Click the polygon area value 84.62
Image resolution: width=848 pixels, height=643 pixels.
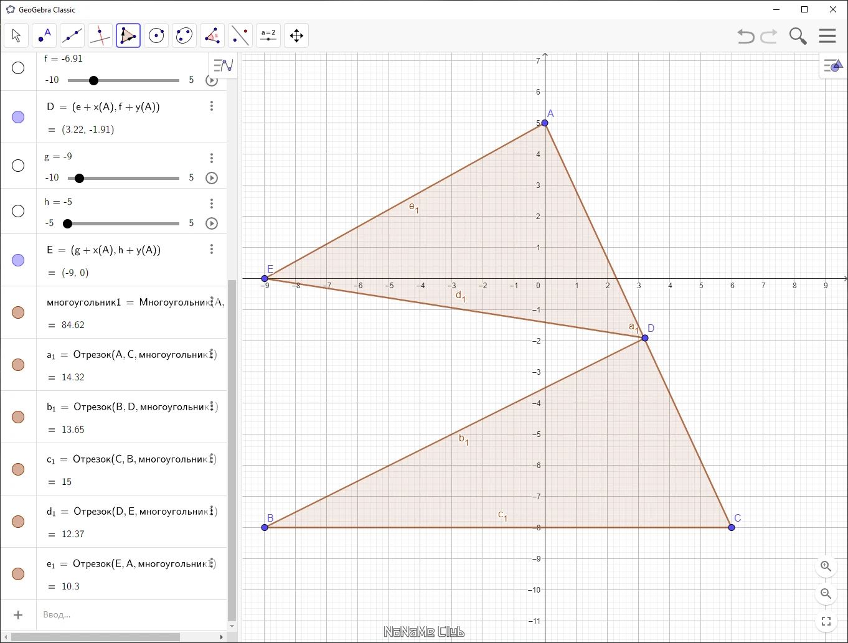[73, 325]
